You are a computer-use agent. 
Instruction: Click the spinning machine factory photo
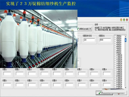(x=39, y=39)
